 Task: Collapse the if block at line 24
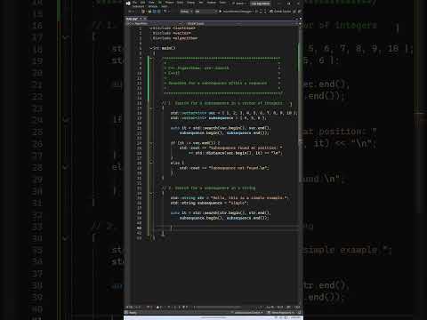coord(151,143)
